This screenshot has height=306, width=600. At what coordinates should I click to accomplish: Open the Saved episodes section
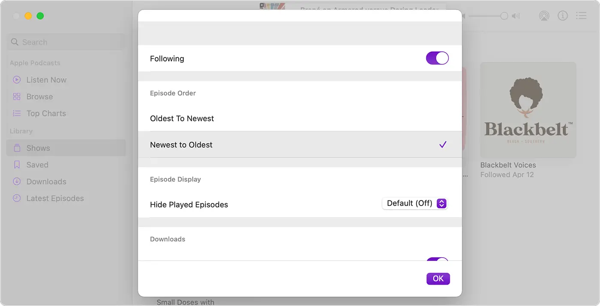(x=37, y=165)
